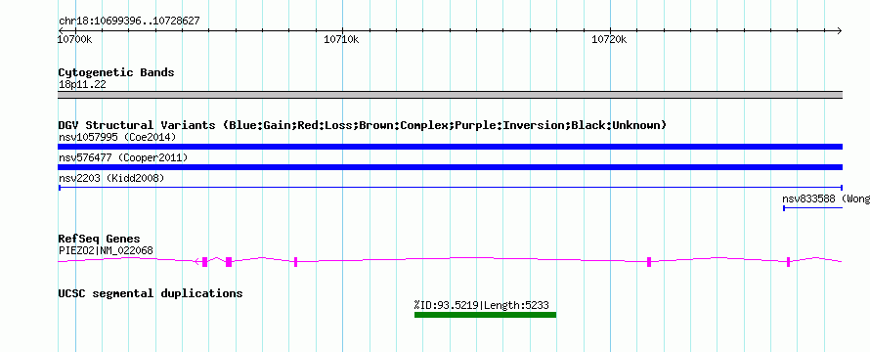Screen dimensions: 870x352
Task: Click the right arrowhead of the ruler
Action: pos(839,30)
